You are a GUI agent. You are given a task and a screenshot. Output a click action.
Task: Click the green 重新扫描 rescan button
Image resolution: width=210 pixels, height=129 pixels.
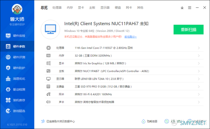tap(188, 29)
